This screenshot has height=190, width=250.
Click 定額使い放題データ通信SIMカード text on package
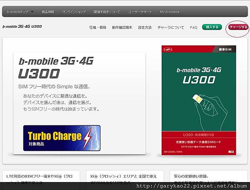[199, 142]
